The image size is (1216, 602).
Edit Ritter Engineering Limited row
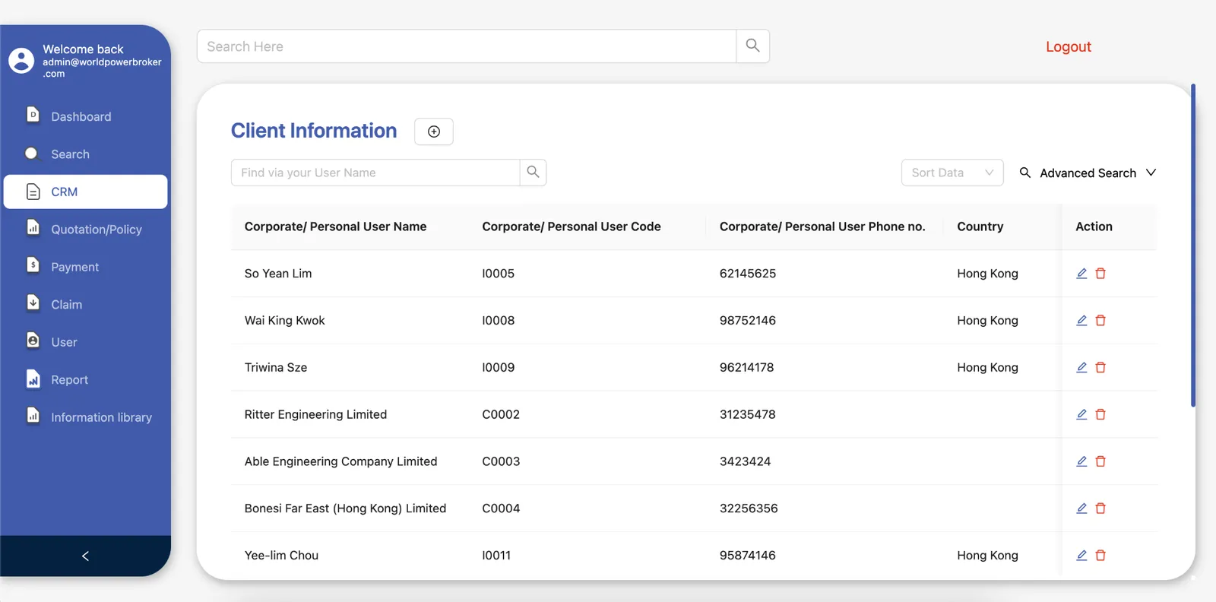pyautogui.click(x=1081, y=414)
